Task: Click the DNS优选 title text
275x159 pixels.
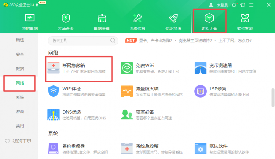Action: pyautogui.click(x=72, y=112)
